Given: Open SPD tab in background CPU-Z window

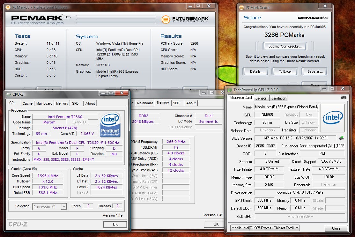Looking at the screenshot, I should point(176,103).
